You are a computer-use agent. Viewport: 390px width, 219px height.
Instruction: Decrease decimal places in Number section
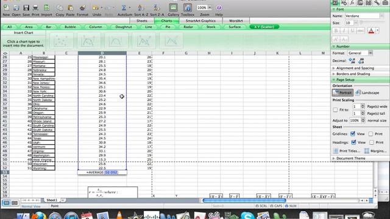pyautogui.click(x=361, y=61)
